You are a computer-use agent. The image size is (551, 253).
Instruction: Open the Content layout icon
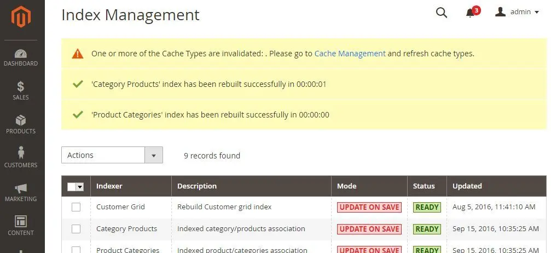[21, 221]
